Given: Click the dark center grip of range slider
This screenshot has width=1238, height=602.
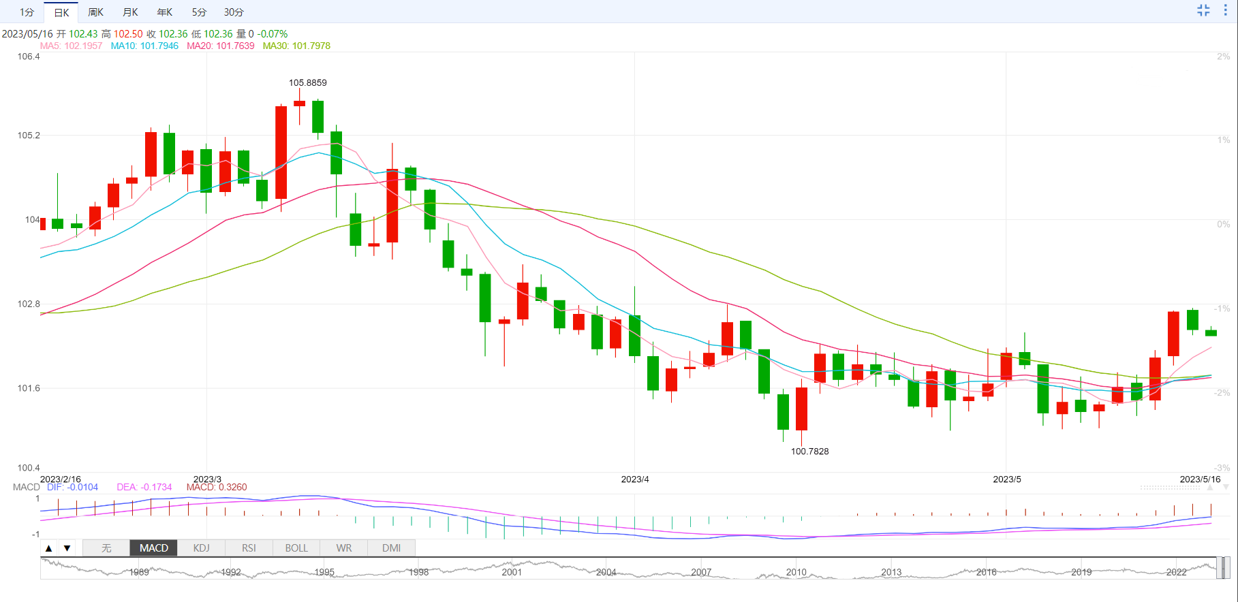Looking at the screenshot, I should tap(1223, 567).
